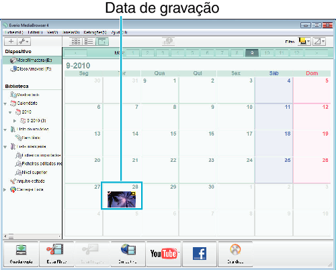The height and width of the screenshot is (270, 336).
Task: Switch to thumbnail grid view
Action: (x=76, y=42)
